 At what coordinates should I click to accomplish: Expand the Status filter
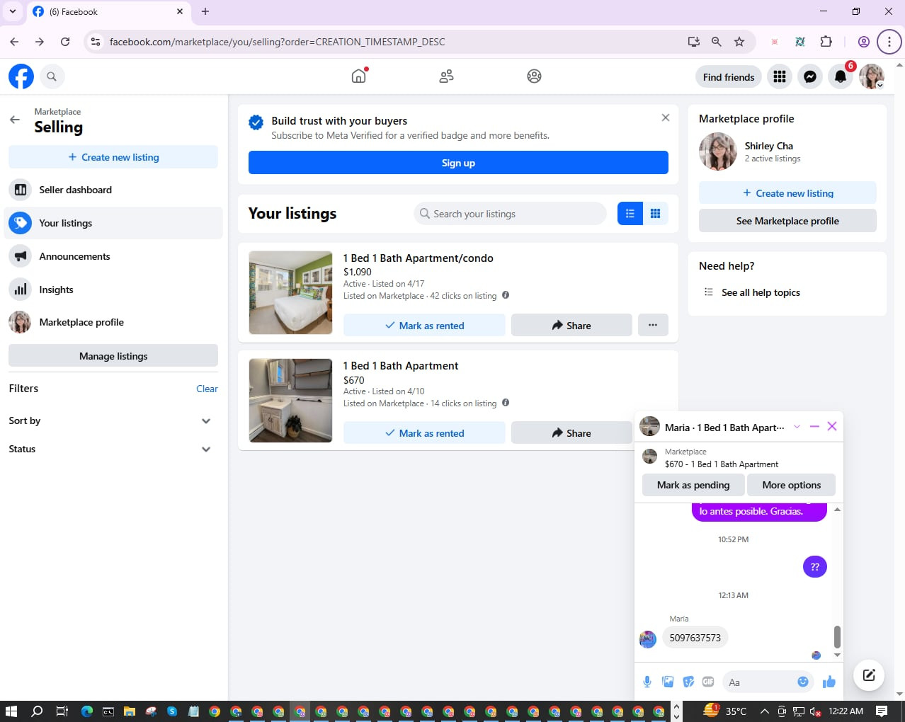tap(113, 449)
